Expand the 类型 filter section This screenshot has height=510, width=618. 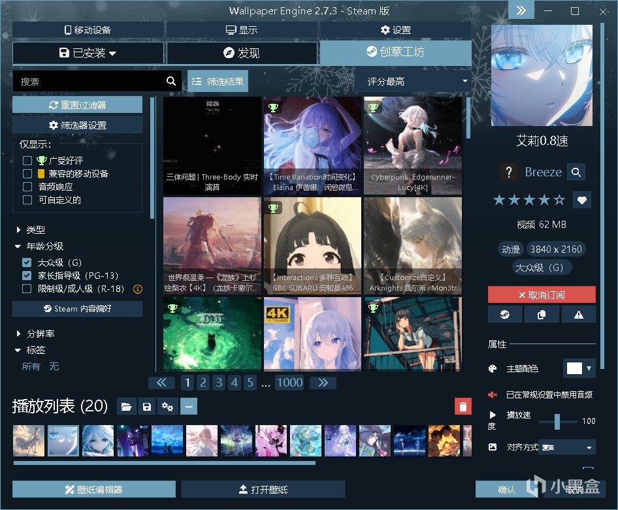(31, 230)
